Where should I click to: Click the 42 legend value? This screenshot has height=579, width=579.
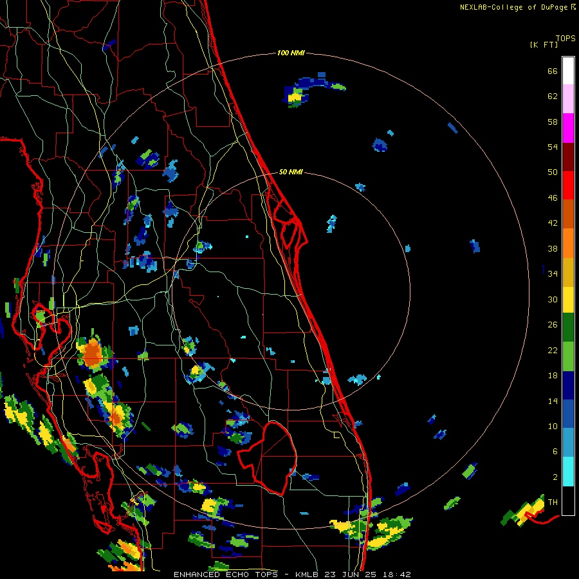(x=553, y=223)
